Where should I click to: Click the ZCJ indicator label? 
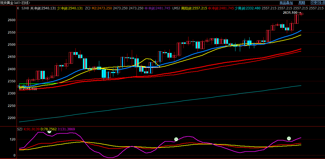click(88, 8)
